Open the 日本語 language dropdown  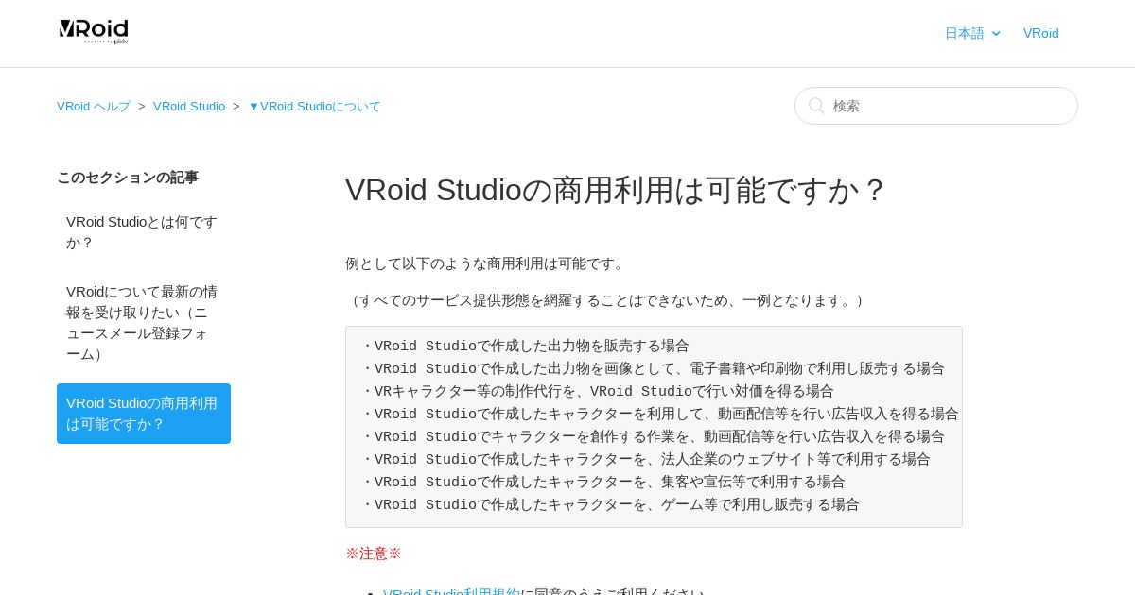coord(972,33)
